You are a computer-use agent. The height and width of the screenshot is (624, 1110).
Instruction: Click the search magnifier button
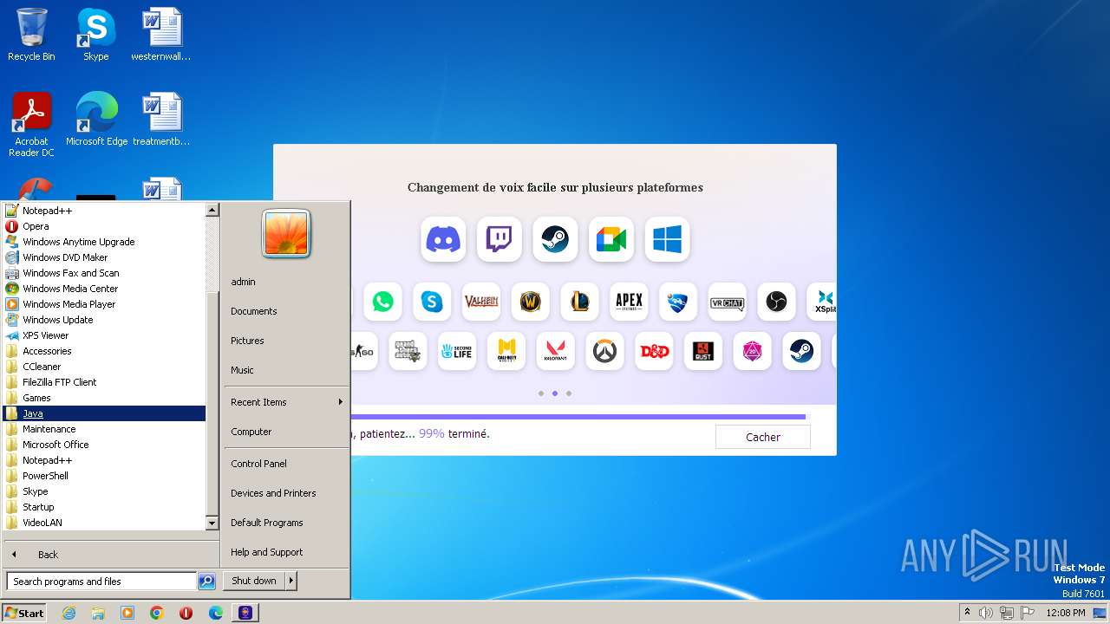click(x=206, y=582)
